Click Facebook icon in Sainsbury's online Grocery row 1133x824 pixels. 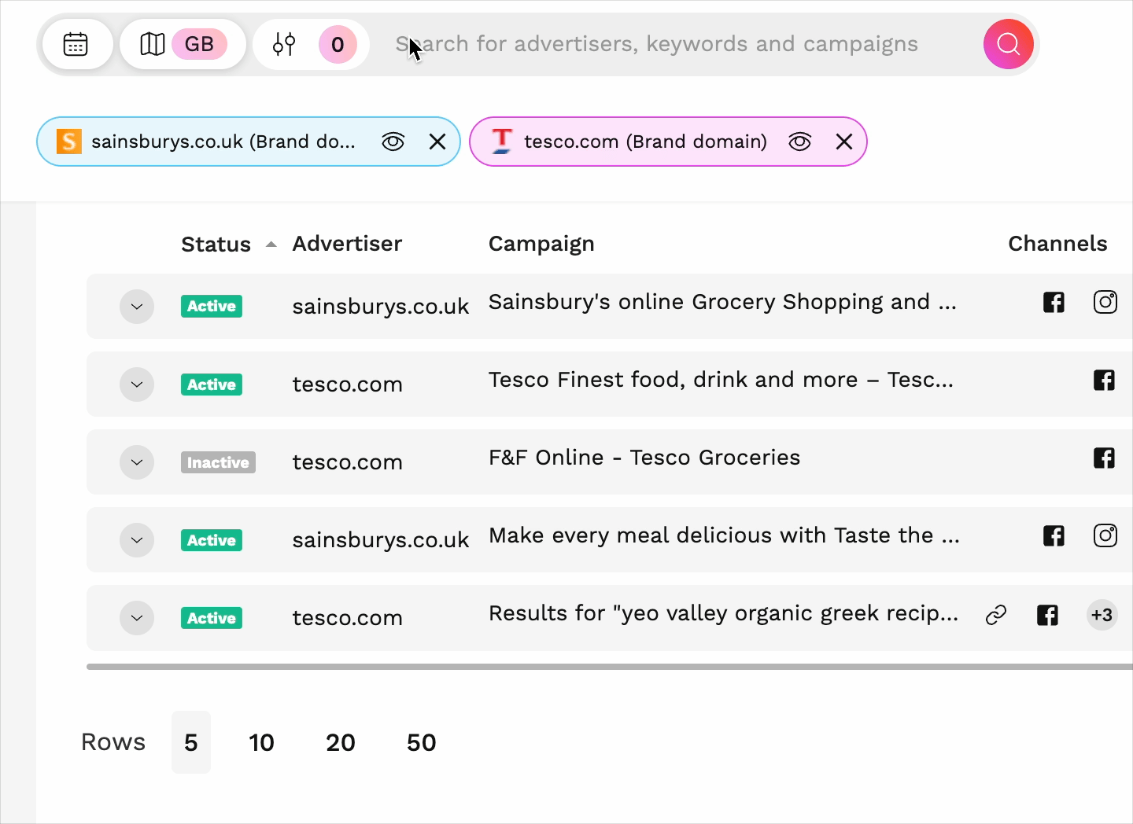click(x=1054, y=302)
